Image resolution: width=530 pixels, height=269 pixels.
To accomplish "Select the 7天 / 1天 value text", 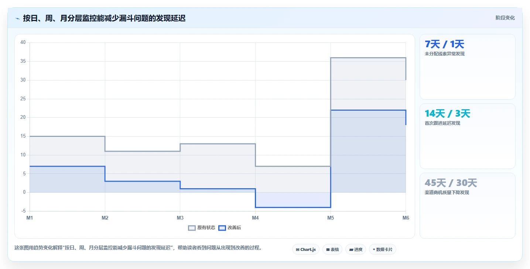I will pyautogui.click(x=444, y=44).
